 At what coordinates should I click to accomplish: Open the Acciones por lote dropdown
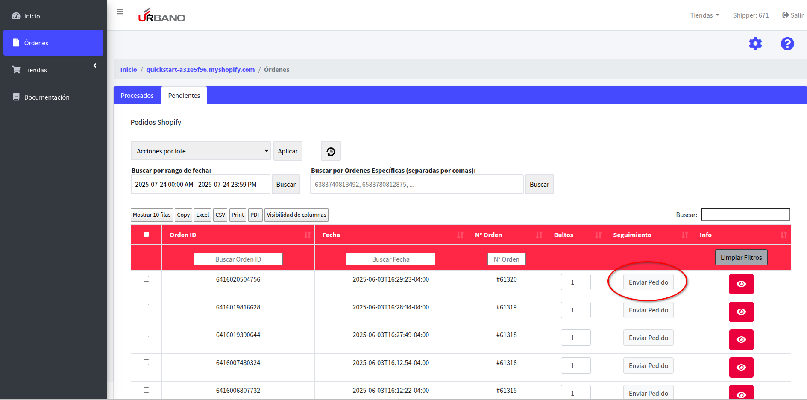[200, 151]
